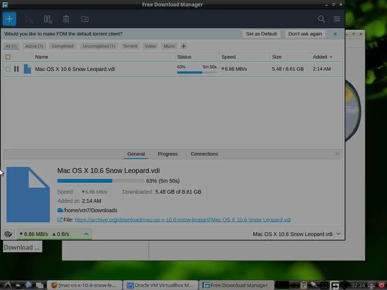Select the Completed filter tab
The height and width of the screenshot is (290, 387).
[63, 46]
